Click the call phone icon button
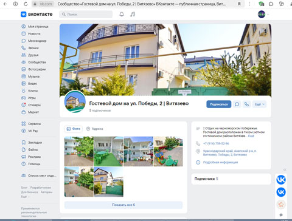The image size is (292, 221). [x=246, y=104]
